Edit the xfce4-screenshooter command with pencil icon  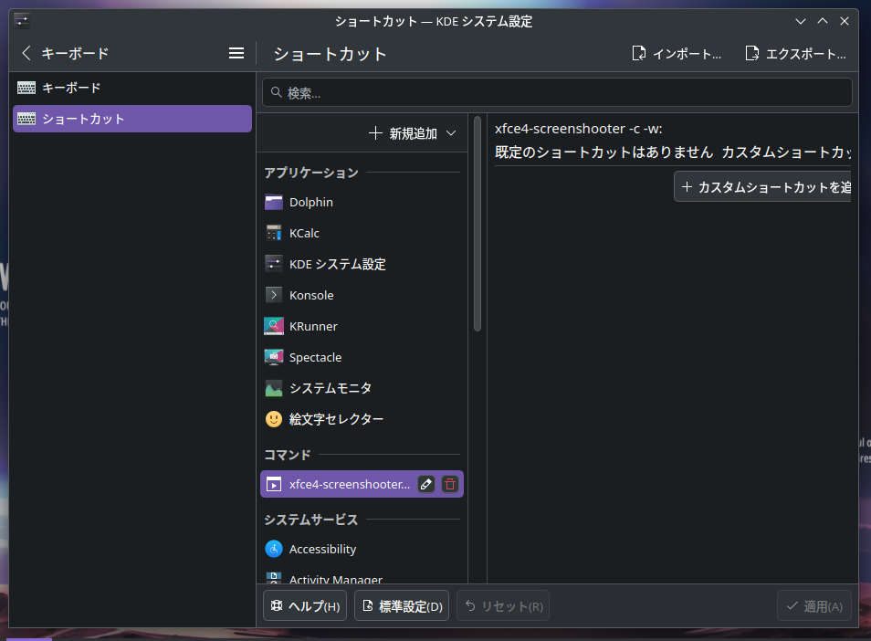pos(426,484)
